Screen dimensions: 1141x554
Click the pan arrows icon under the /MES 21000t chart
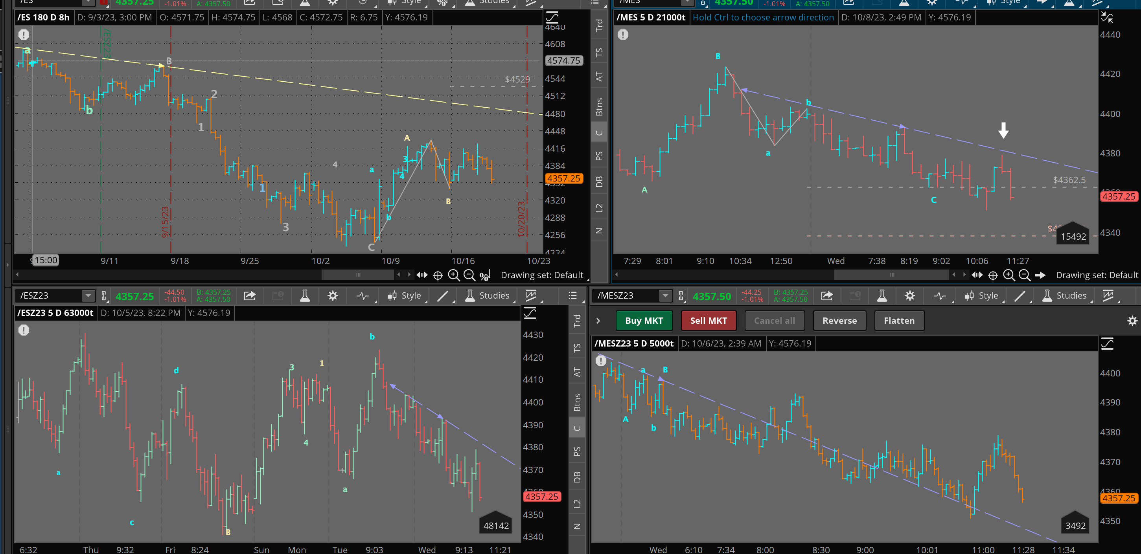click(x=977, y=275)
